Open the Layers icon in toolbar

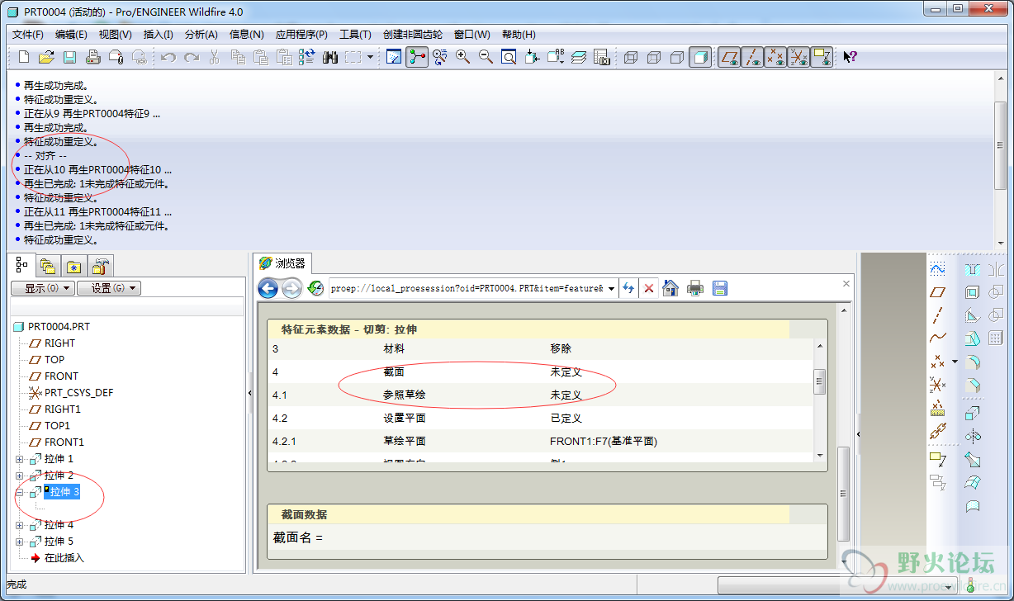578,57
